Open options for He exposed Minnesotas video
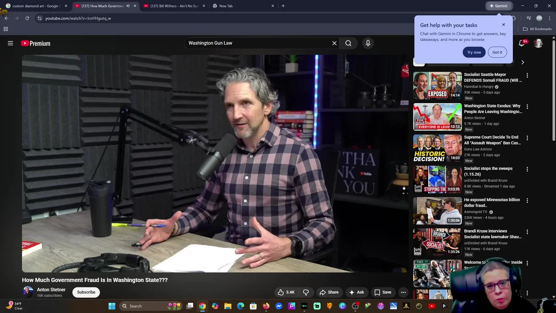This screenshot has height=313, width=556. pos(527,200)
